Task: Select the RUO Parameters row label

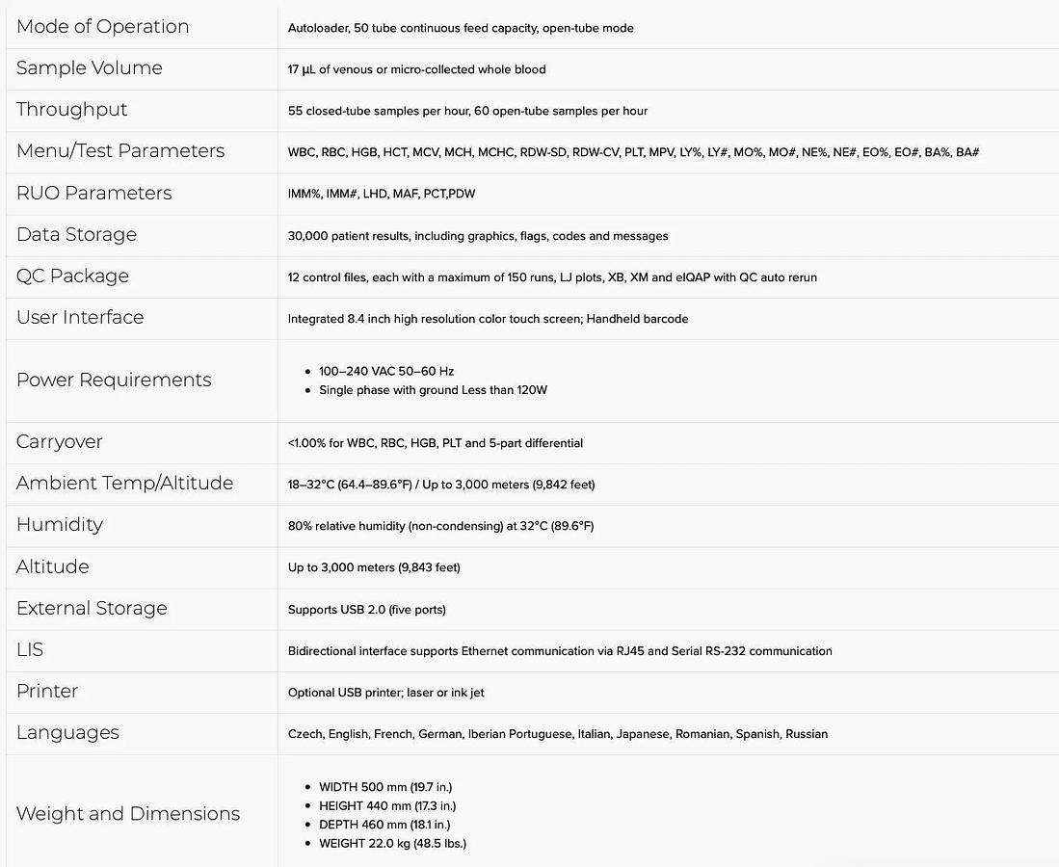Action: (93, 193)
